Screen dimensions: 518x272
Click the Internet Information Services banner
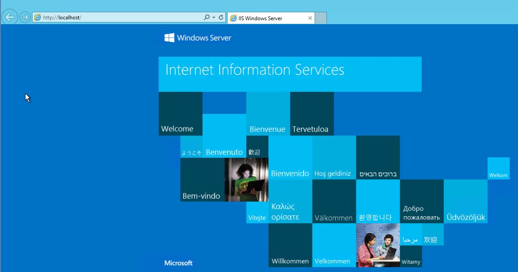(290, 74)
